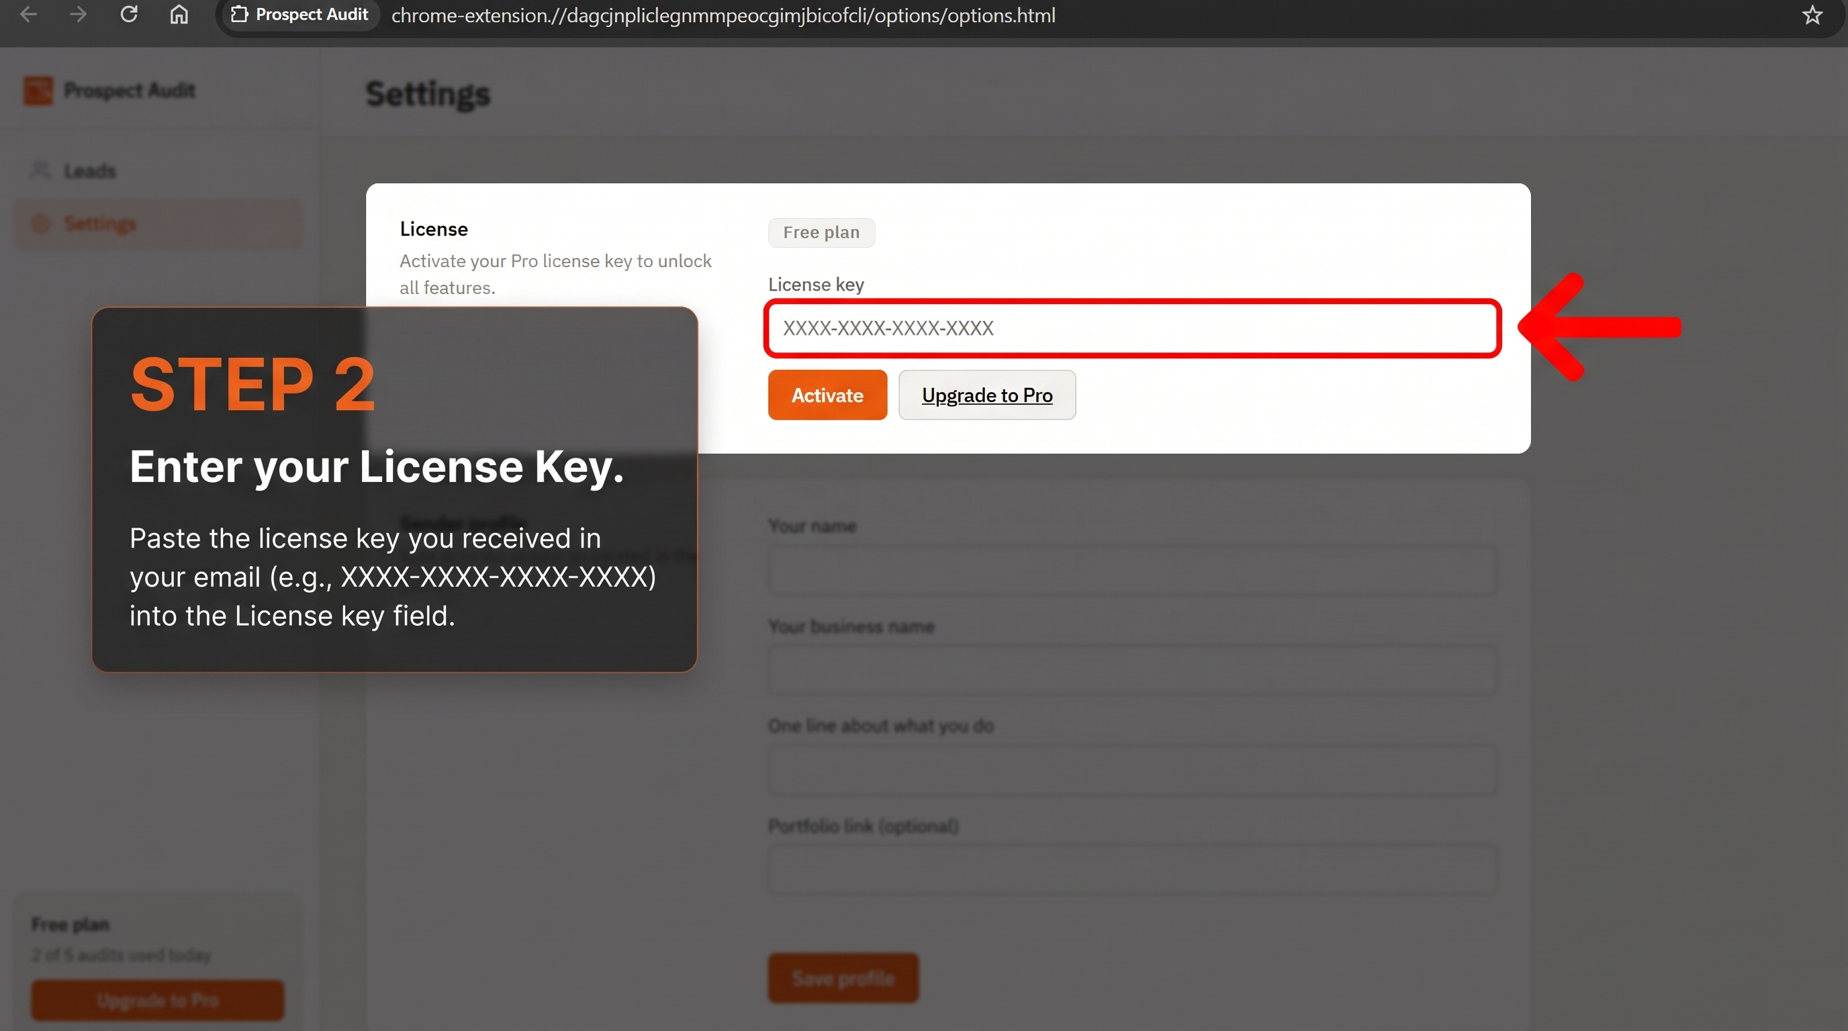Click the Your business name field
The image size is (1848, 1031).
pos(1133,670)
